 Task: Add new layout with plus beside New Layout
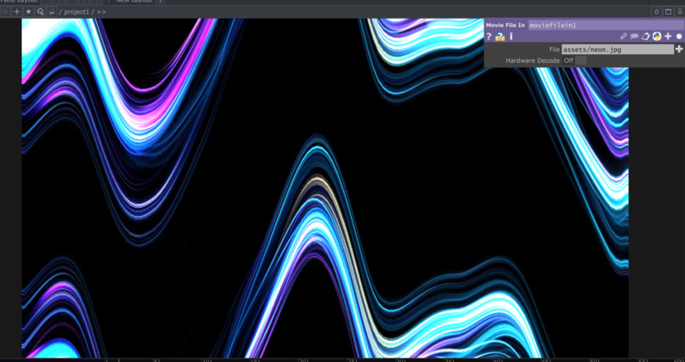pos(161,2)
